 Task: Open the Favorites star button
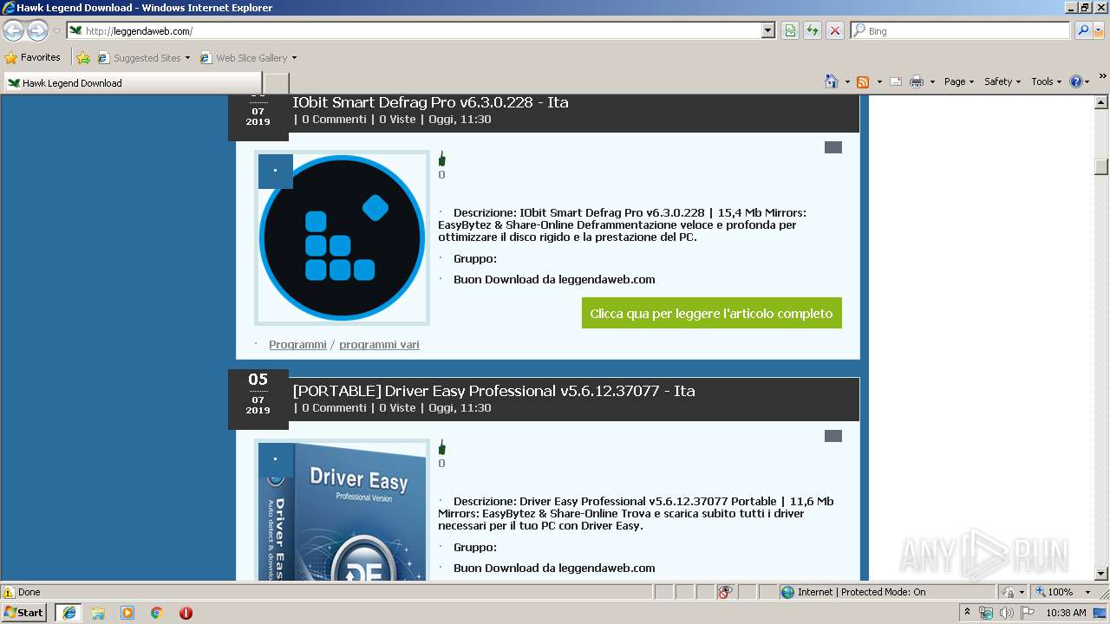[33, 57]
